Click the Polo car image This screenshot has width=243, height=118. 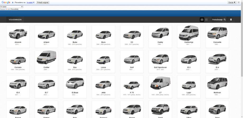[x=75, y=109]
